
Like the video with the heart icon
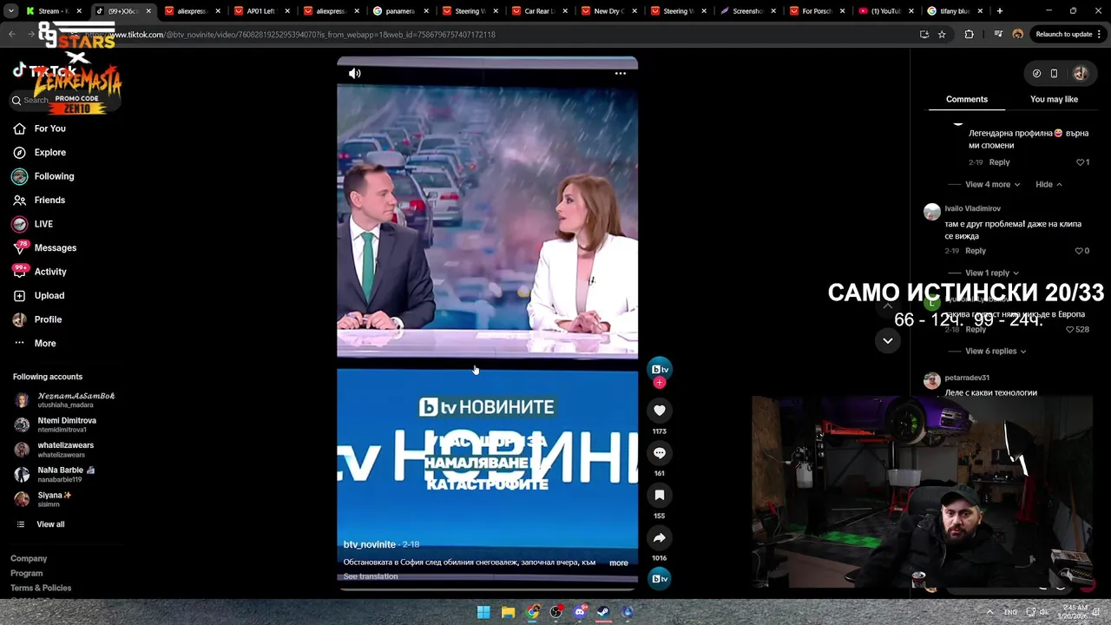point(660,411)
